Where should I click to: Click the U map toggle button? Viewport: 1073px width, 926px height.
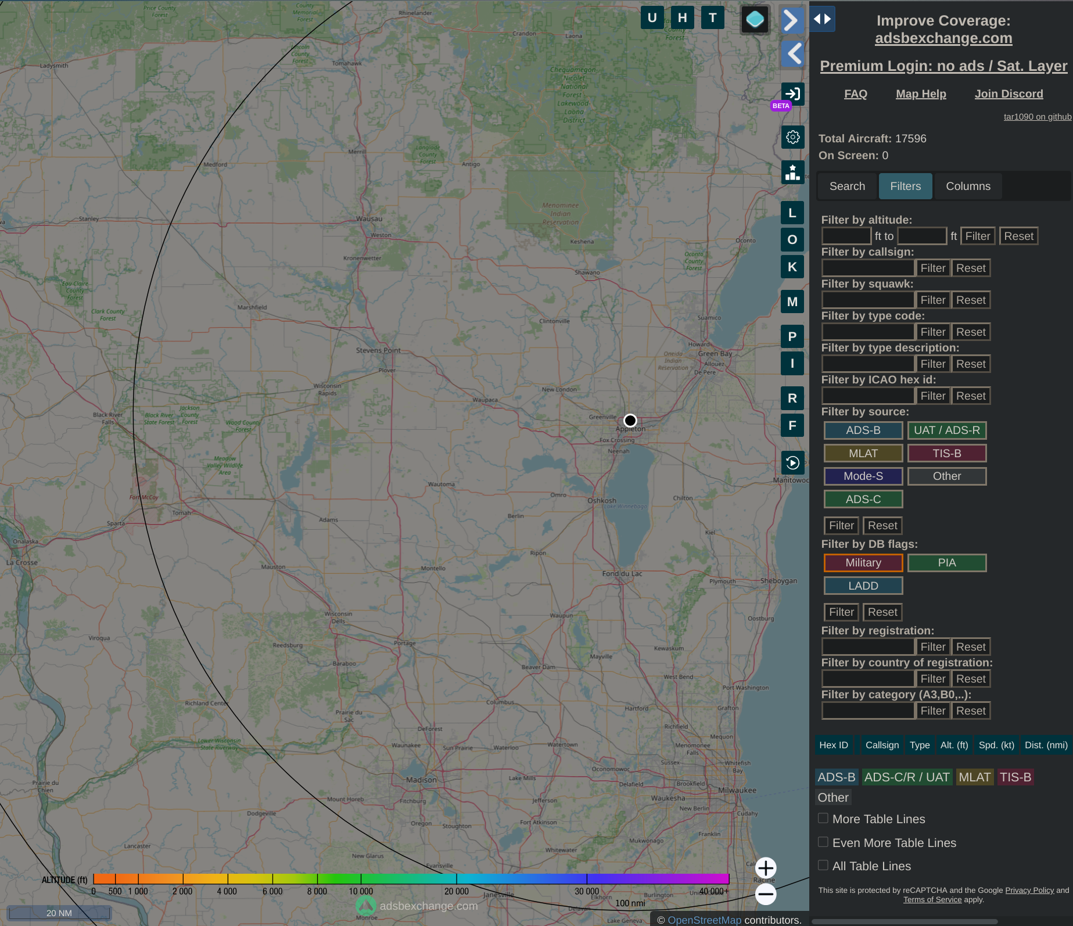652,18
